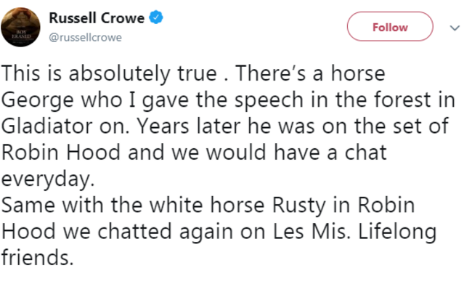Expand the tweet options chevron
472x284 pixels.
455,28
